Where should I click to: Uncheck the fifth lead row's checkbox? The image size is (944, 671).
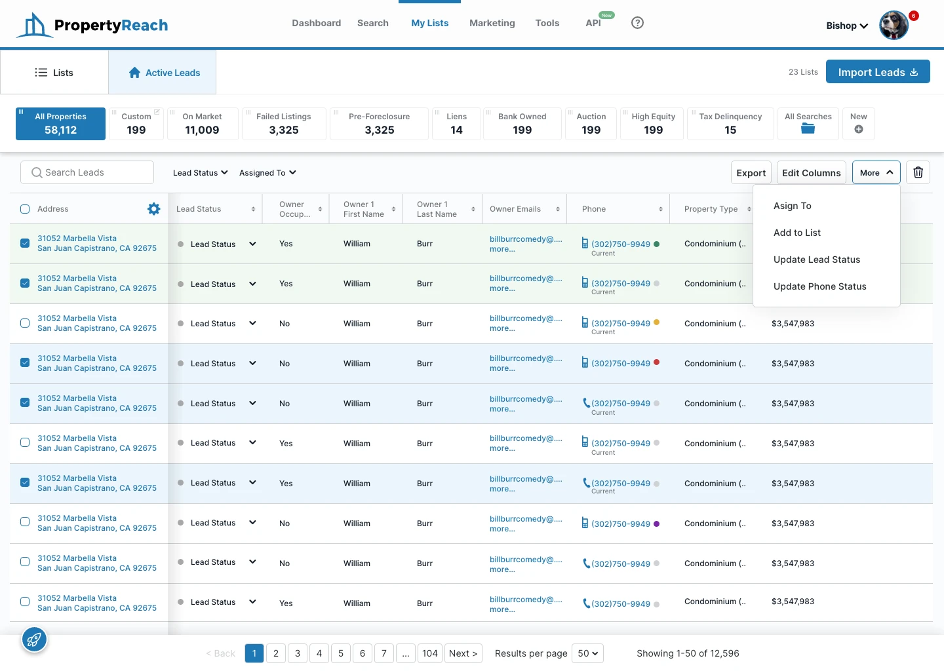click(25, 402)
